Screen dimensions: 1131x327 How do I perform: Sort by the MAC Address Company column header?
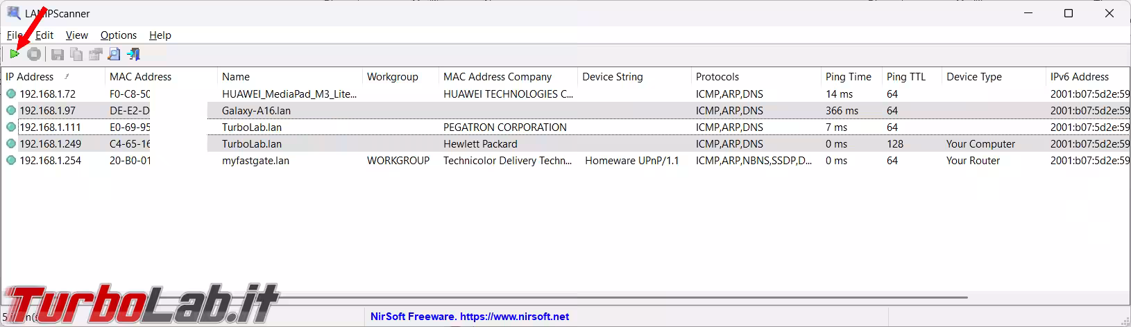coord(498,77)
